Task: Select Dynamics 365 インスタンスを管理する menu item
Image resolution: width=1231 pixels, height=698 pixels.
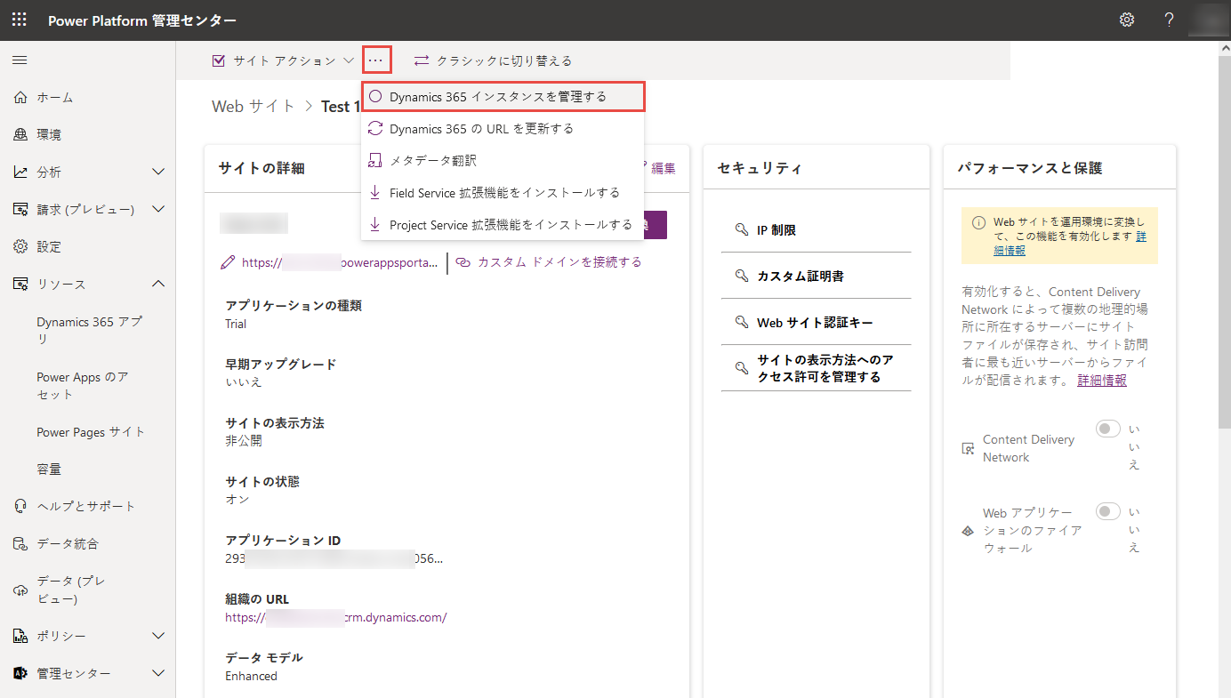Action: pyautogui.click(x=503, y=96)
